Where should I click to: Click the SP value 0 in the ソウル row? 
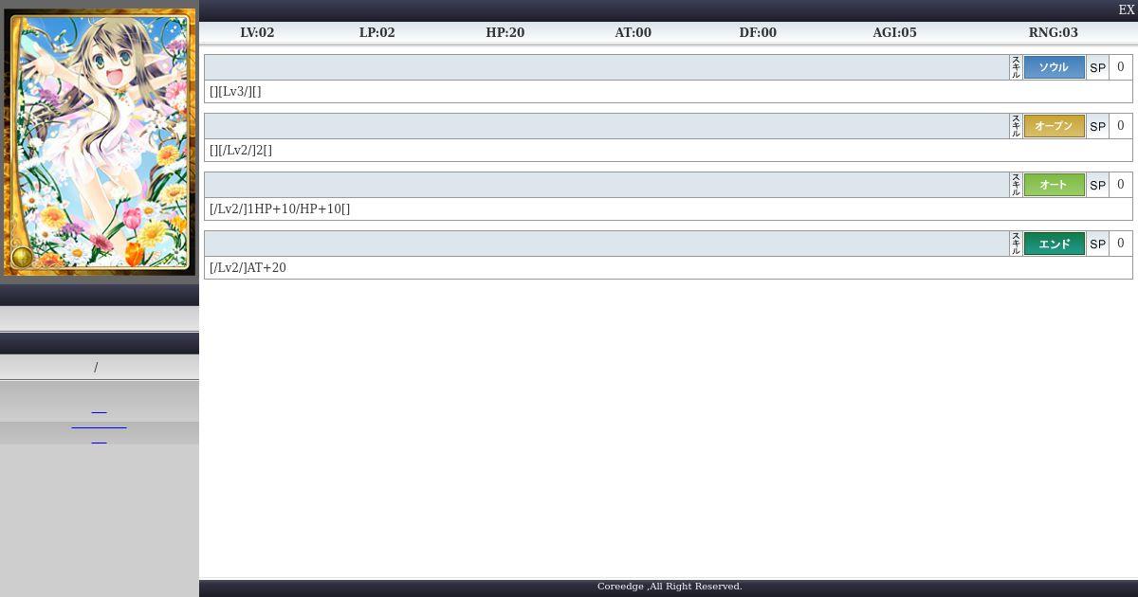[x=1121, y=67]
